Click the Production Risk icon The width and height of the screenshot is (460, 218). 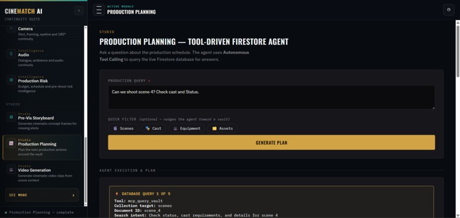click(x=11, y=80)
